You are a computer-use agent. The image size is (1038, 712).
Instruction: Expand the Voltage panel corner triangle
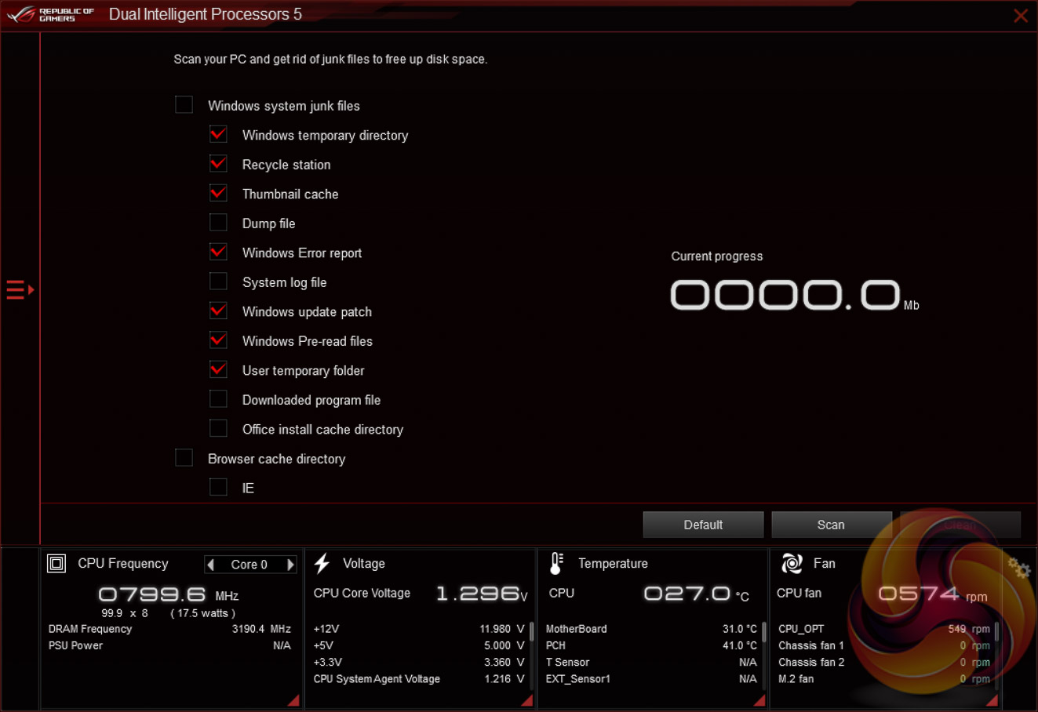click(526, 700)
